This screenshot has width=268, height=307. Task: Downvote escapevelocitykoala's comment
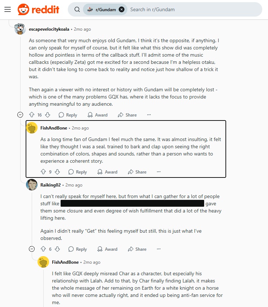(x=48, y=115)
